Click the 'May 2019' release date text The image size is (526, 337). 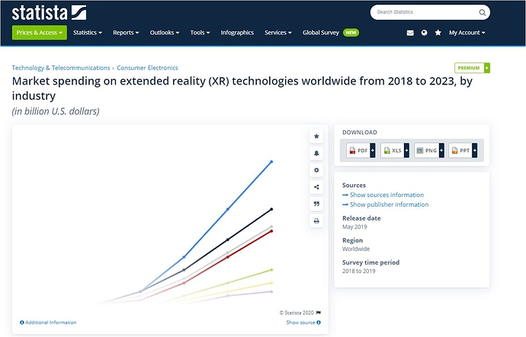[x=354, y=227]
